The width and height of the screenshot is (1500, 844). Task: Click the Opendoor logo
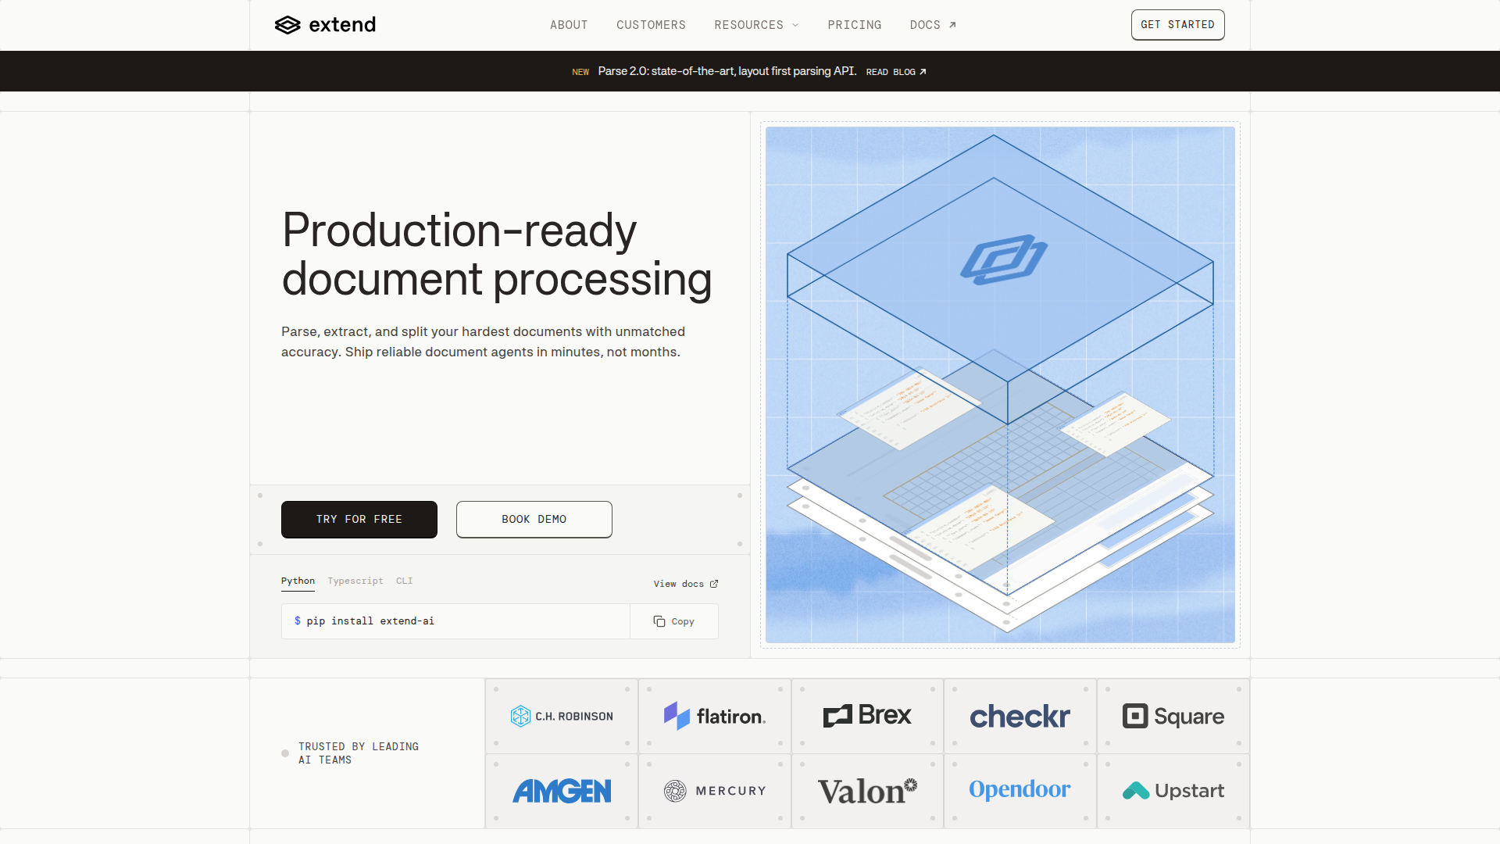coord(1020,789)
